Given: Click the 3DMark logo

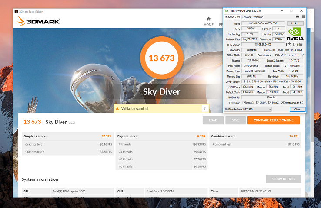Looking at the screenshot, I should point(38,21).
